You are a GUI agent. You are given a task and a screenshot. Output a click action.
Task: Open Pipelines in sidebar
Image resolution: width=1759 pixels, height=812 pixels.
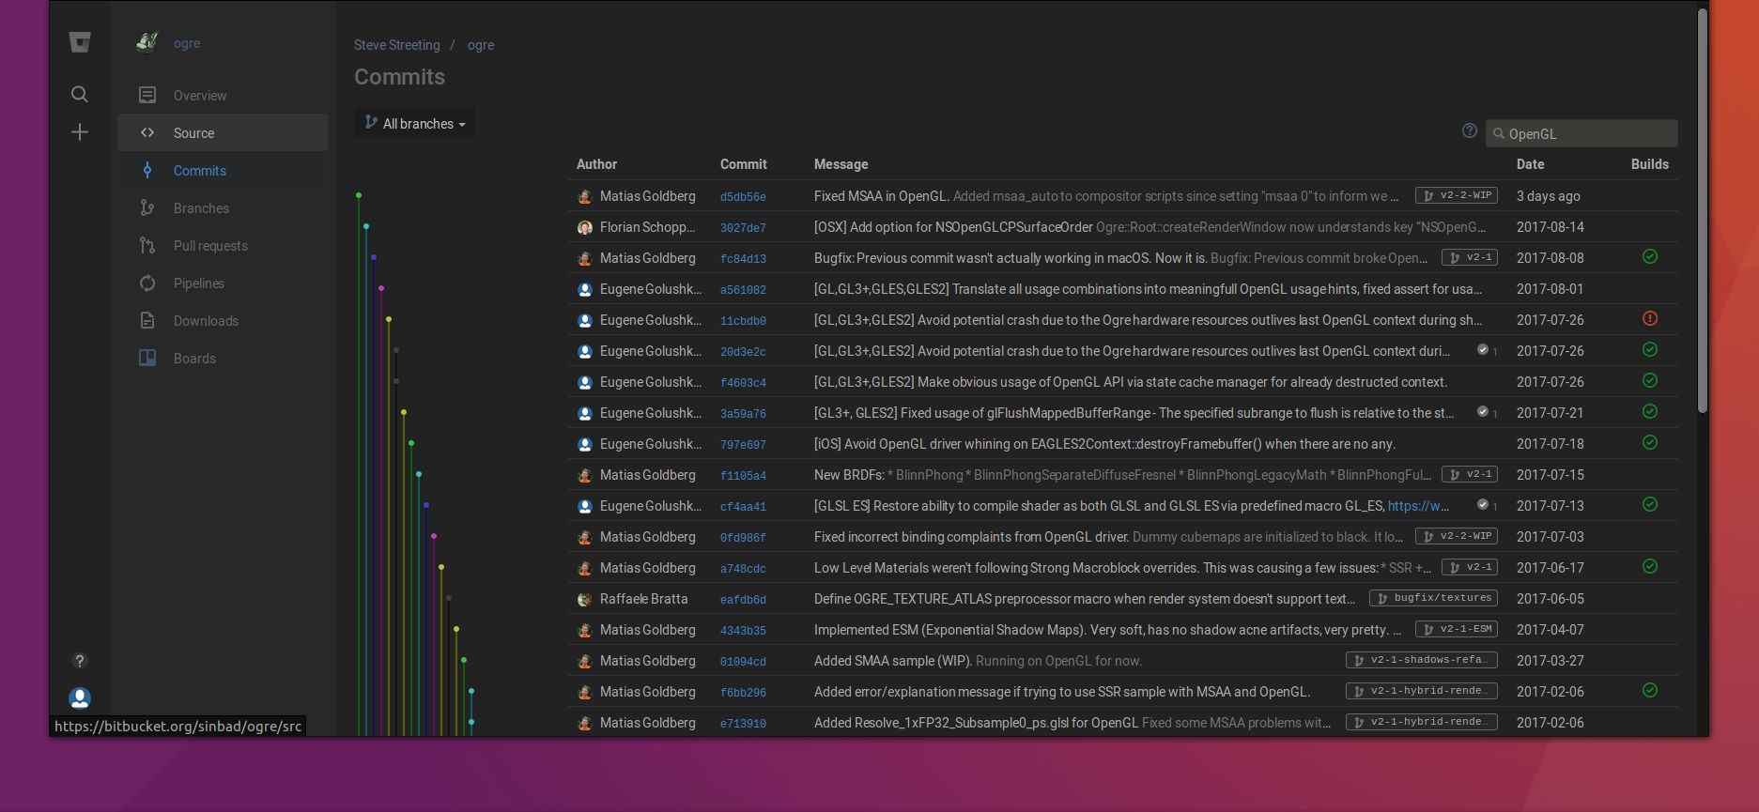(223, 283)
